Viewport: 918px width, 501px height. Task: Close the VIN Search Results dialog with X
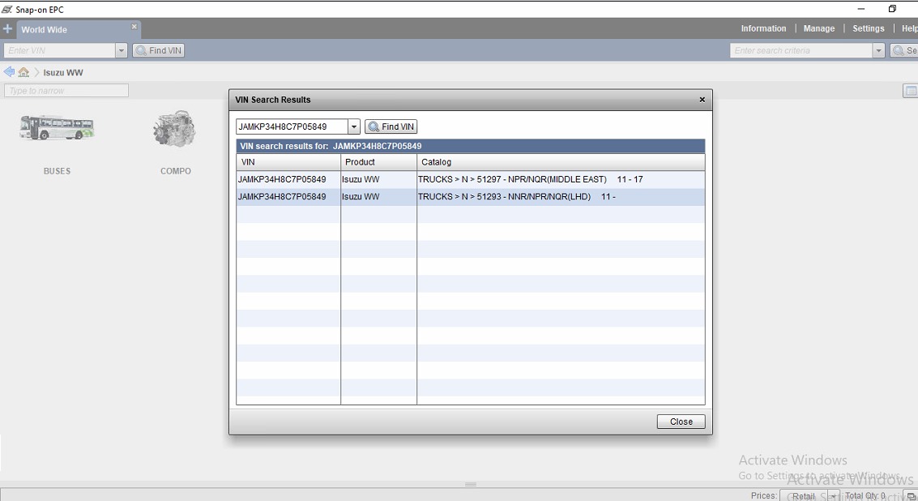pyautogui.click(x=702, y=100)
